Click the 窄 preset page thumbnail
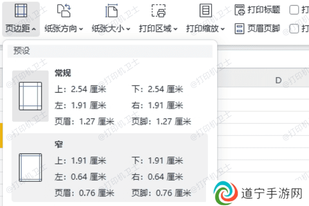Screen dimensions: 309x206 tap(30, 167)
